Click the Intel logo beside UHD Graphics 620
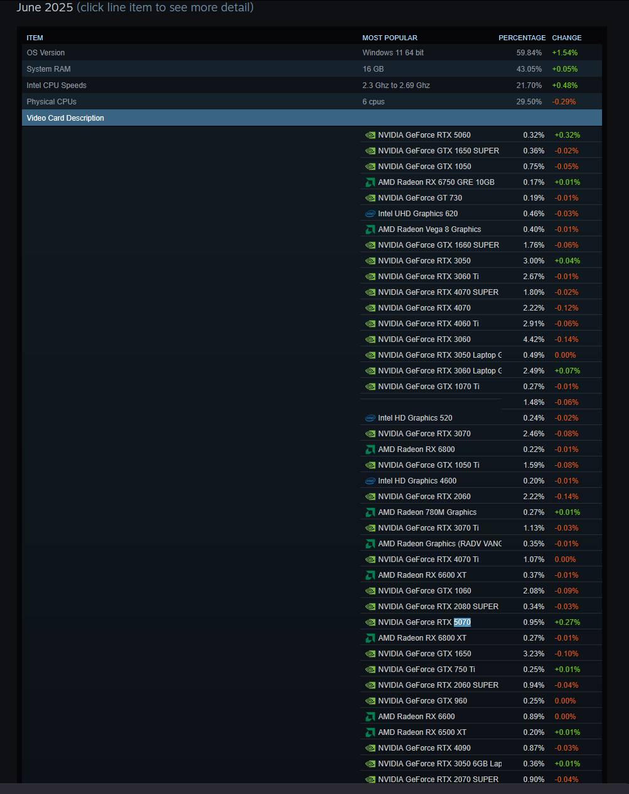The width and height of the screenshot is (629, 794). (370, 214)
